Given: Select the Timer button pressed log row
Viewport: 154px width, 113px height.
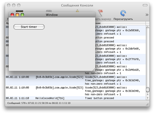Looking at the screenshot, I should click(76, 98).
